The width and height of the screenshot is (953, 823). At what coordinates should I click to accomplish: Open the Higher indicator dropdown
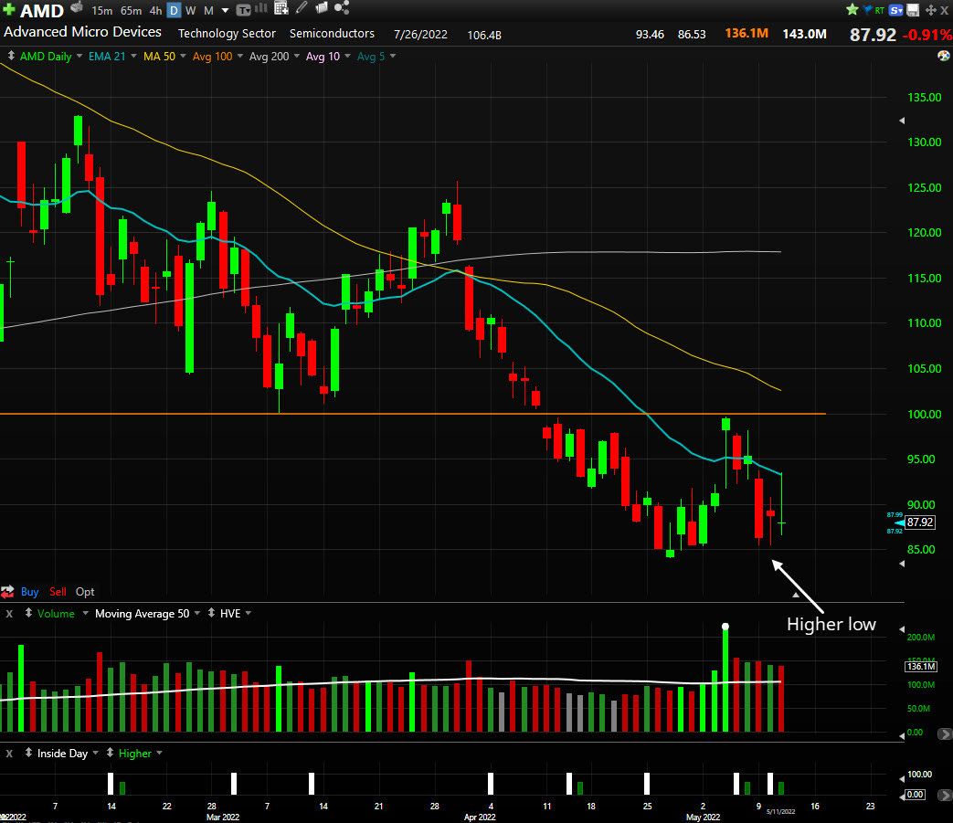tap(159, 753)
